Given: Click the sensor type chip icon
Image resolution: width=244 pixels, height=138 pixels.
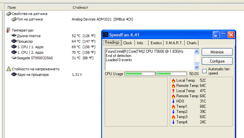Looking at the screenshot, I should pyautogui.click(x=14, y=19).
